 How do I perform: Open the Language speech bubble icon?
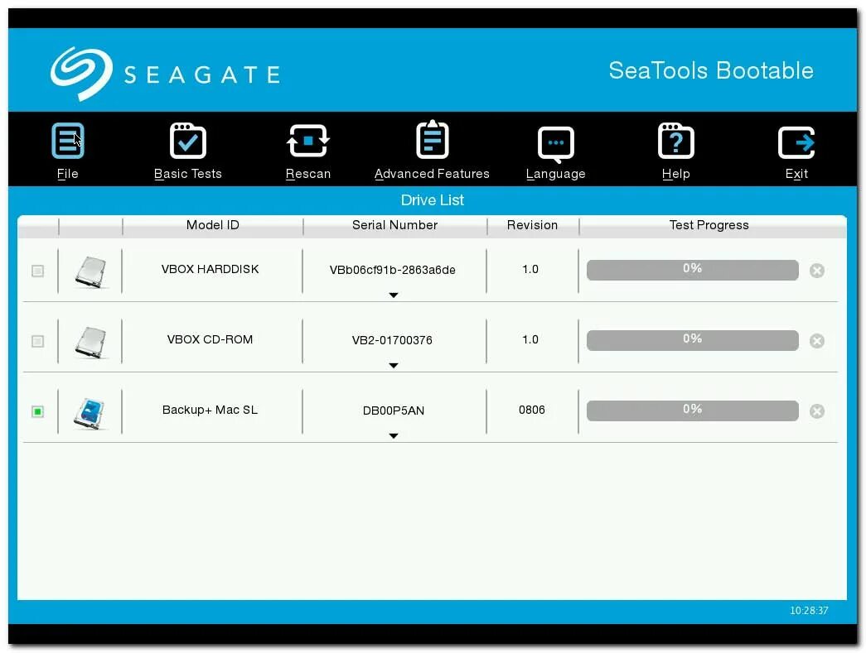[555, 145]
